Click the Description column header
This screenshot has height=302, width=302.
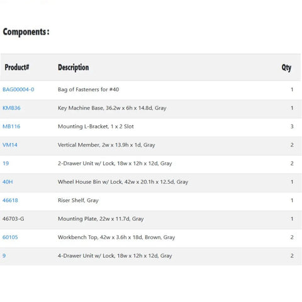(x=74, y=67)
